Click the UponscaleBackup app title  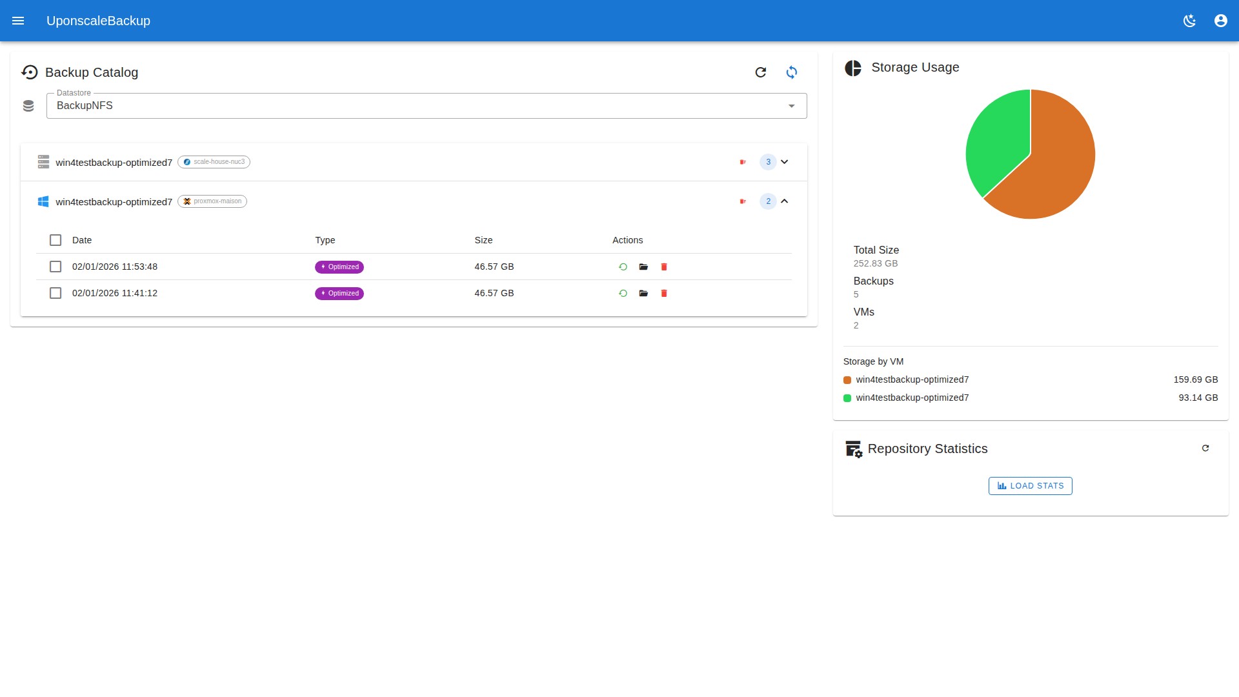pyautogui.click(x=98, y=21)
